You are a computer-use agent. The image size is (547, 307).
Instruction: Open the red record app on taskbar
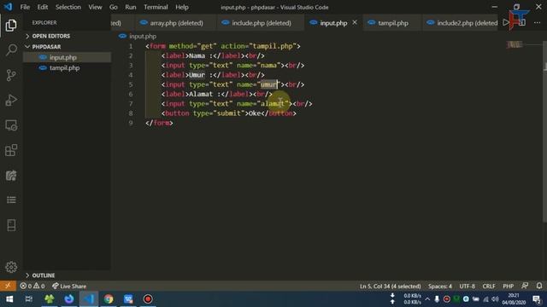tap(148, 299)
